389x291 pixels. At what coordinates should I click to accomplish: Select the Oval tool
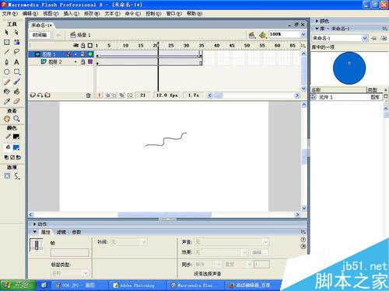(x=7, y=71)
